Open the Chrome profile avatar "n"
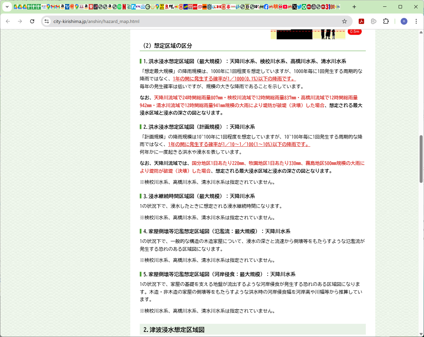Screen dimensions: 424x337 [404, 21]
